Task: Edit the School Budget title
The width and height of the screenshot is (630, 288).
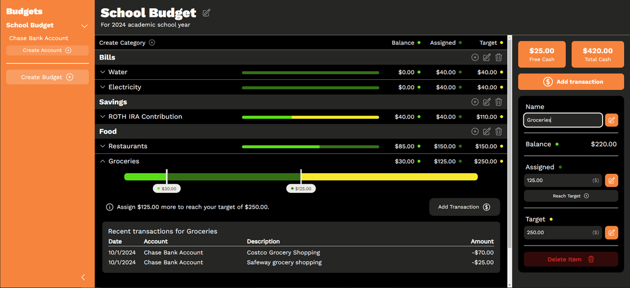Action: (x=206, y=13)
